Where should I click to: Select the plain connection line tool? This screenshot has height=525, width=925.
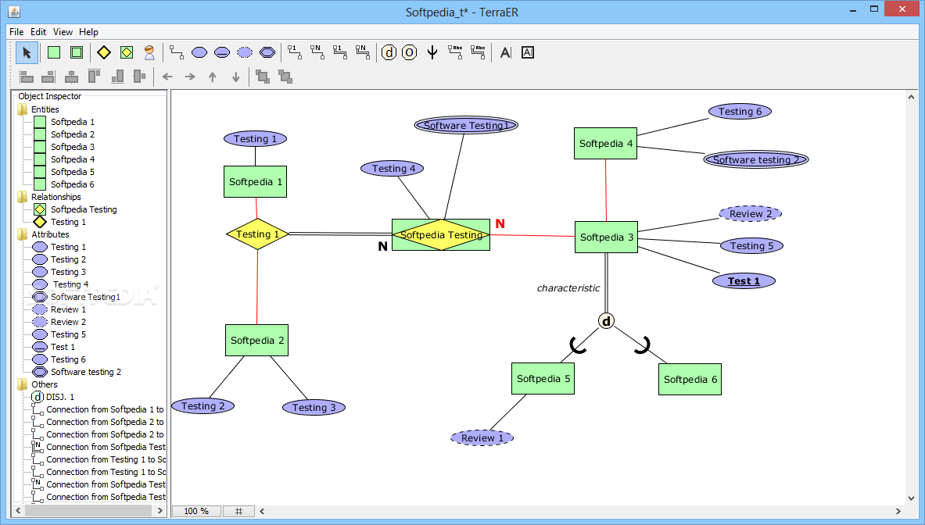point(177,52)
